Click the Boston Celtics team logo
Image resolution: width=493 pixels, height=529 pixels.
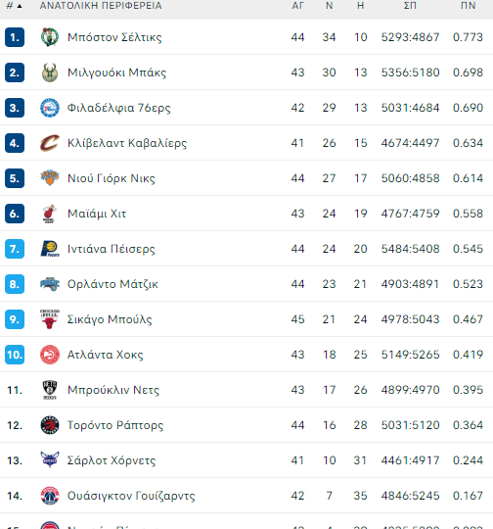50,37
